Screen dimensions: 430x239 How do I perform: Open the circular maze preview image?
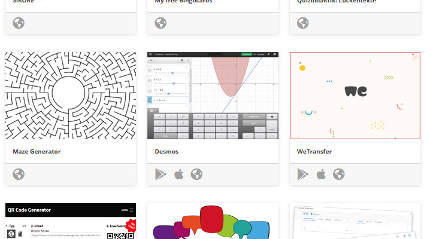coord(71,96)
